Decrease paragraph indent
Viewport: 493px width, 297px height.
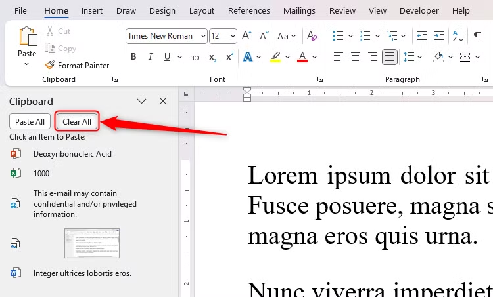[422, 36]
